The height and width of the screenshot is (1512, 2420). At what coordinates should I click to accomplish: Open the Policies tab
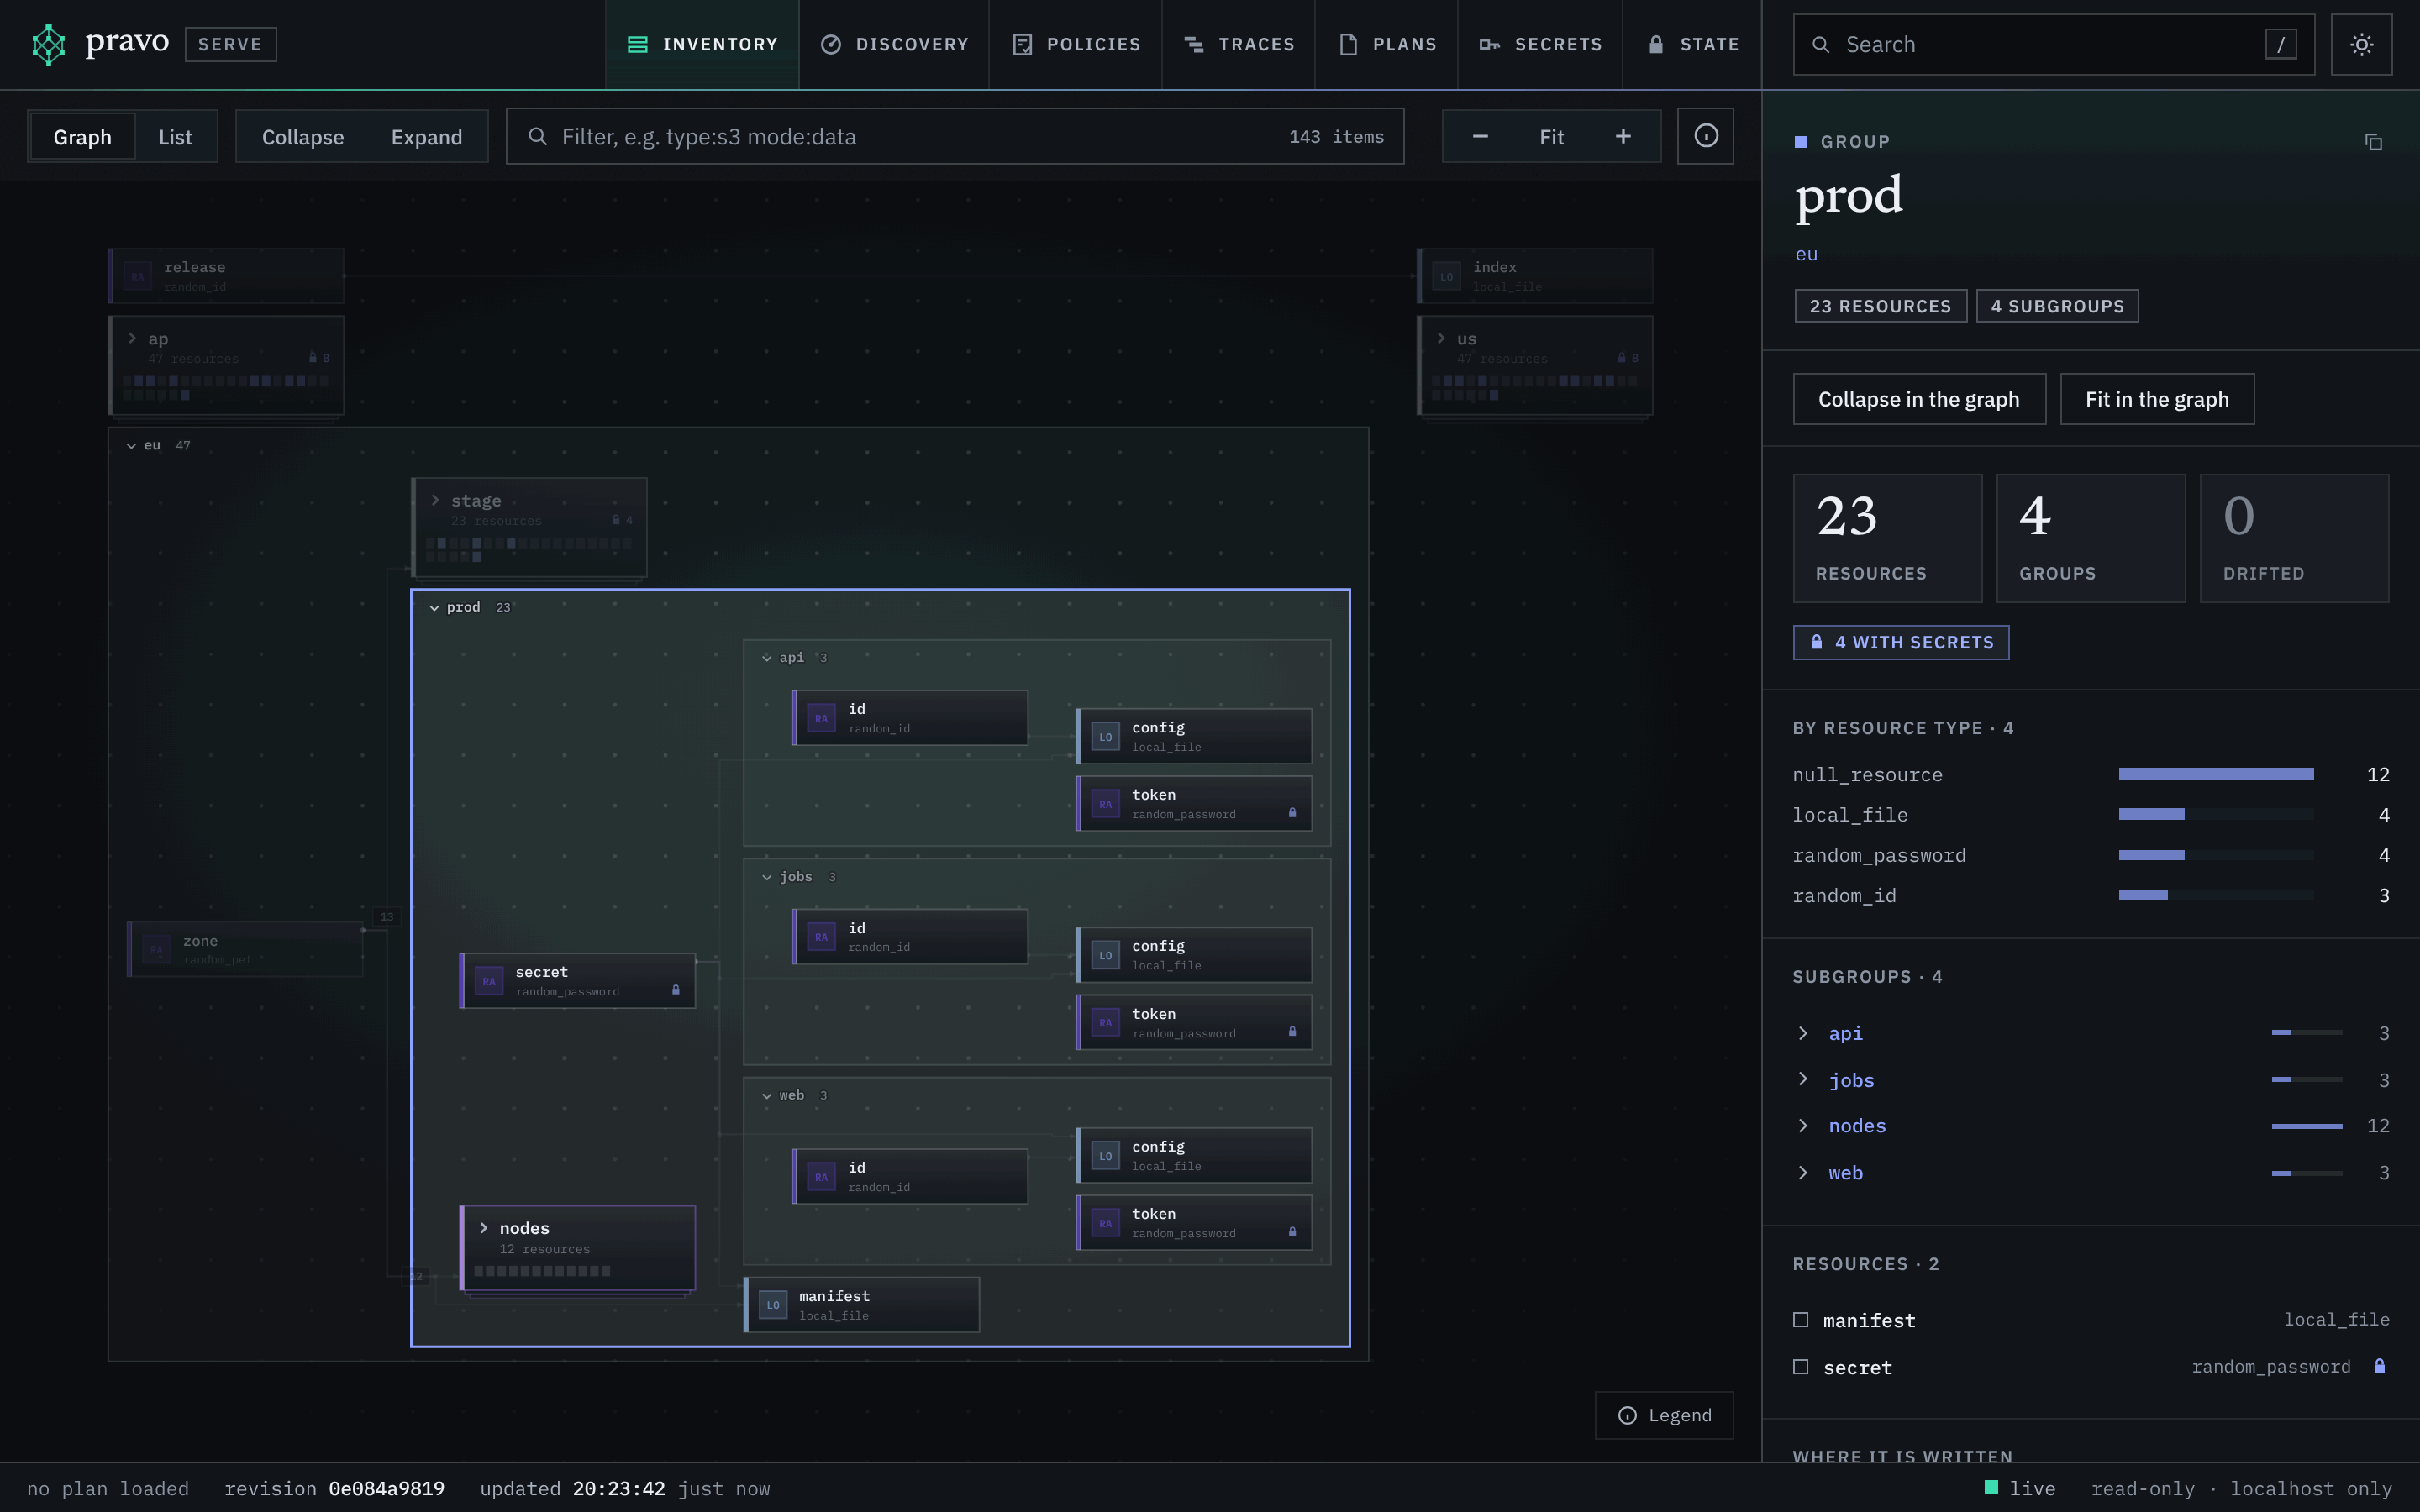(x=1076, y=45)
